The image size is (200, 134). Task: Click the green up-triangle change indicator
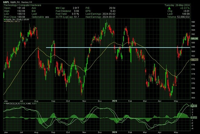pyautogui.click(x=169, y=8)
